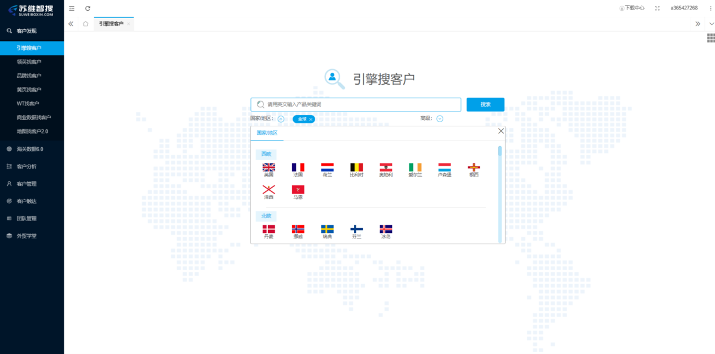715x354 pixels.
Task: Pick the Sweden flag (瑞典)
Action: (x=327, y=229)
